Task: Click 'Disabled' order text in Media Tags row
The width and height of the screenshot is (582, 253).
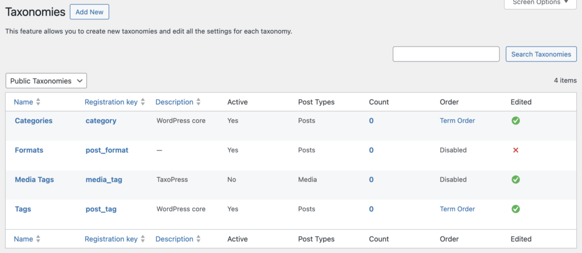Action: point(453,180)
